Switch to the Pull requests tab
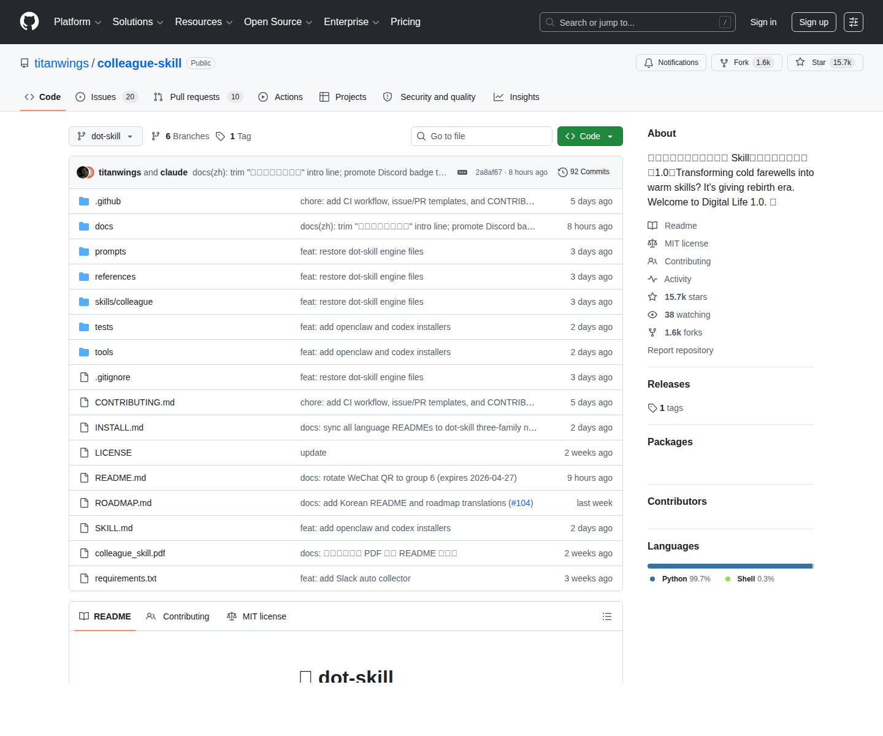 [x=198, y=97]
